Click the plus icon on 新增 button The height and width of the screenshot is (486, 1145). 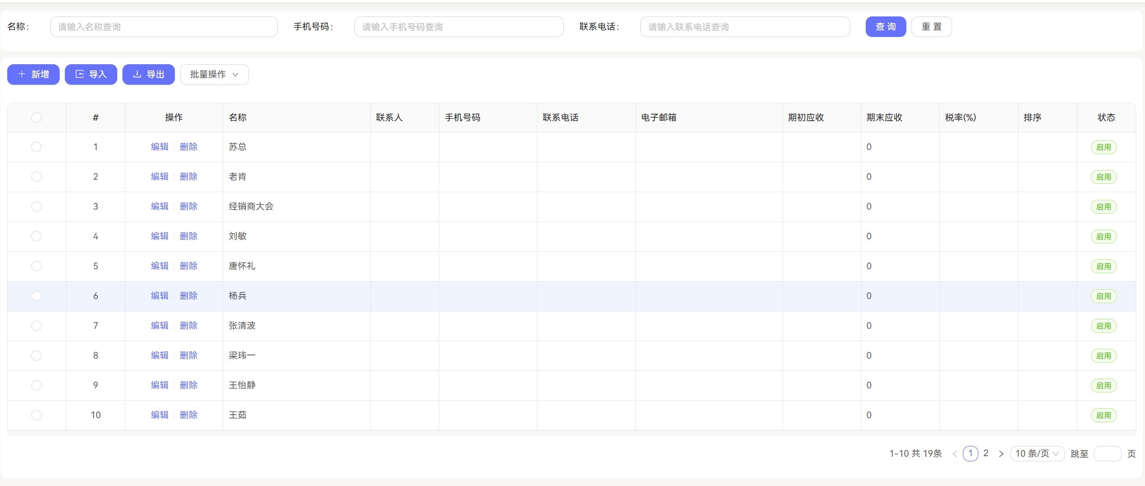click(x=22, y=74)
